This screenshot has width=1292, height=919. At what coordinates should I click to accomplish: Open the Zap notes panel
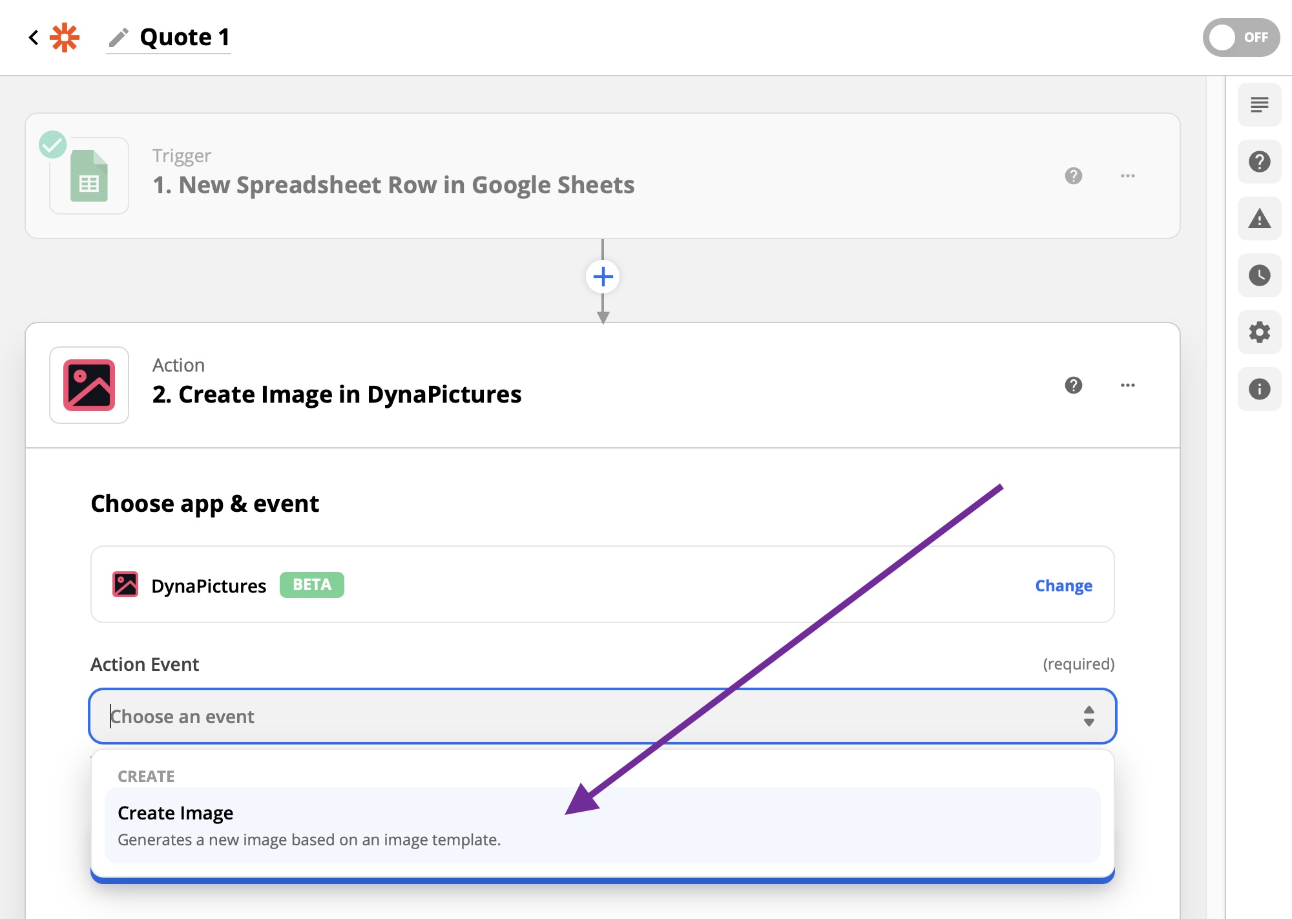click(x=1260, y=104)
